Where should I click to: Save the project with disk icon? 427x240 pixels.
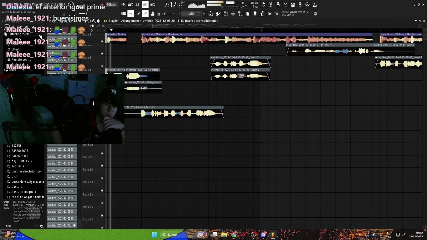pyautogui.click(x=293, y=5)
